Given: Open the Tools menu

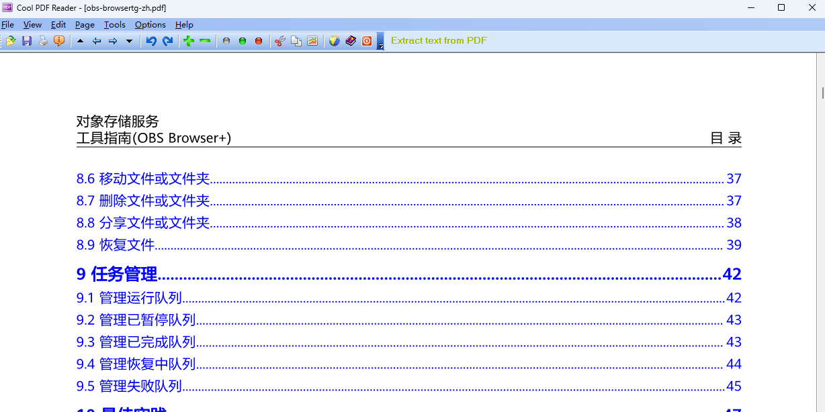Looking at the screenshot, I should (x=114, y=24).
